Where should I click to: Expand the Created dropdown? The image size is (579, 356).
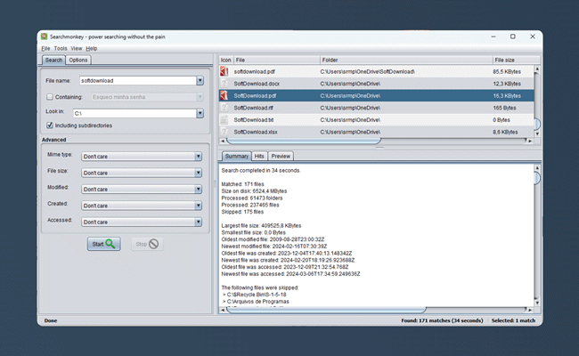tap(199, 206)
